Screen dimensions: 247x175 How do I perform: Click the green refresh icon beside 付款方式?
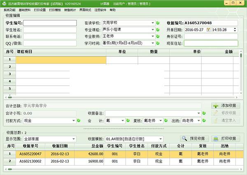coord(79,121)
